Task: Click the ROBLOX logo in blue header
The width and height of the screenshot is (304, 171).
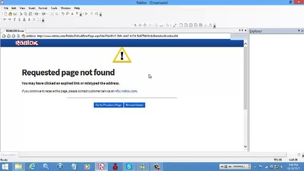Action: tap(27, 43)
